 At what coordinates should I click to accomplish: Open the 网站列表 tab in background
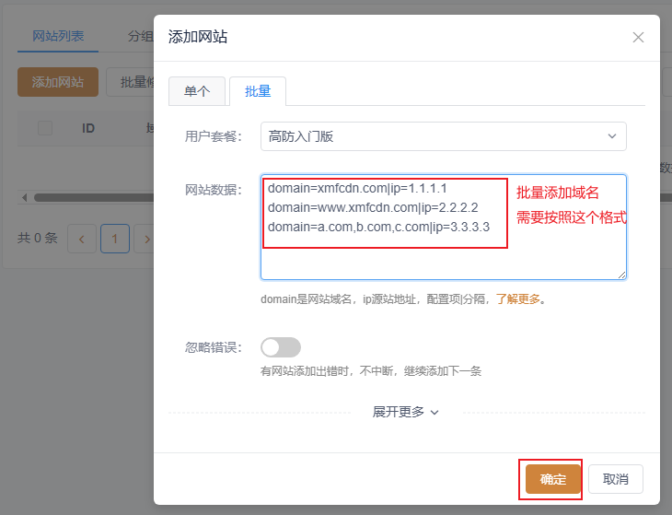coord(58,36)
